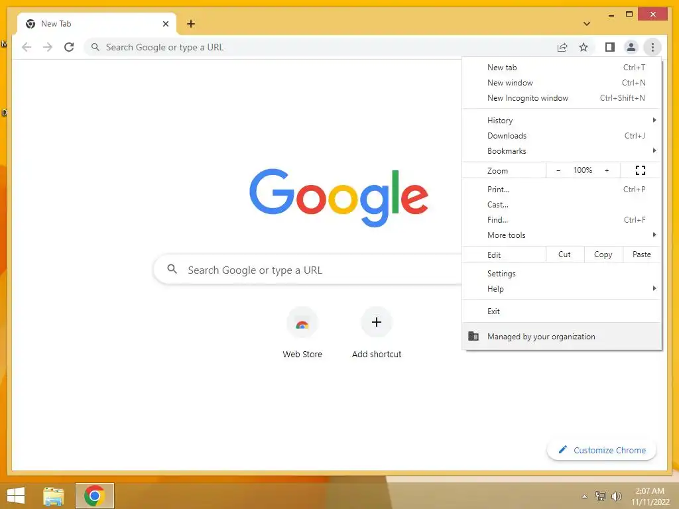
Task: Open a New Incognito window
Action: 562,98
